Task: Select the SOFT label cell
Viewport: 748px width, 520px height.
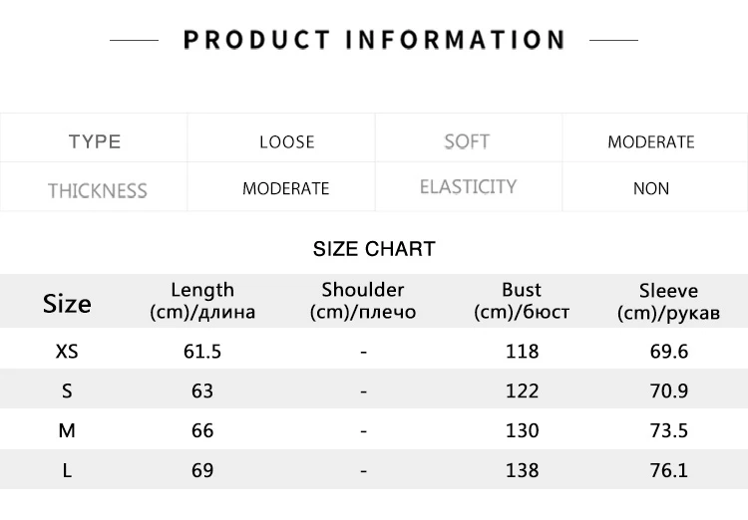Action: (x=467, y=141)
